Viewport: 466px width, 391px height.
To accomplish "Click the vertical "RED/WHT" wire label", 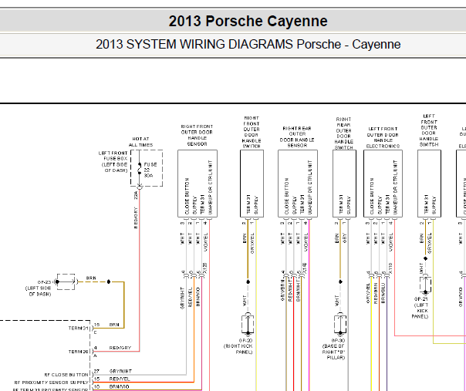I will pos(290,292).
